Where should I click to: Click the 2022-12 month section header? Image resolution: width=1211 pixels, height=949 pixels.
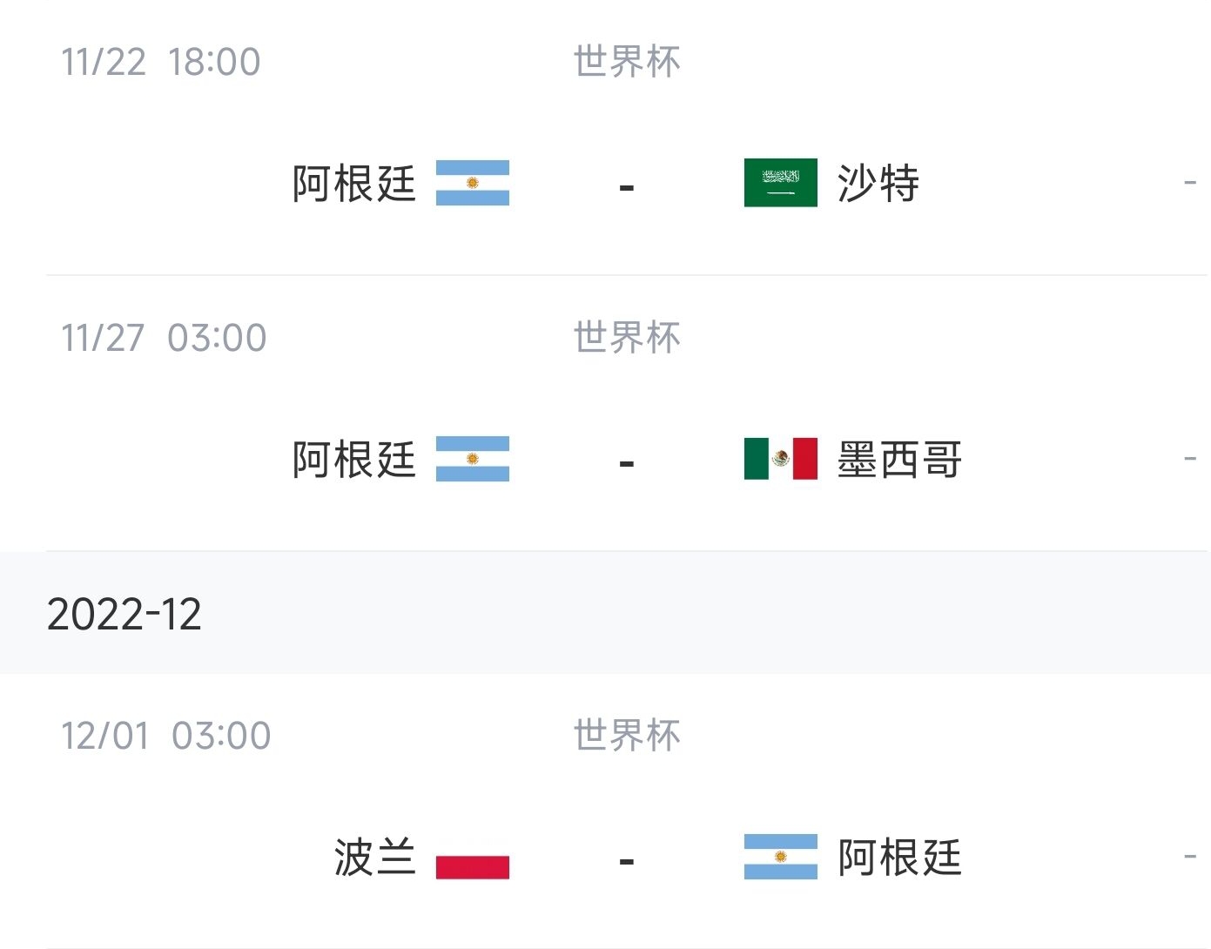(605, 613)
